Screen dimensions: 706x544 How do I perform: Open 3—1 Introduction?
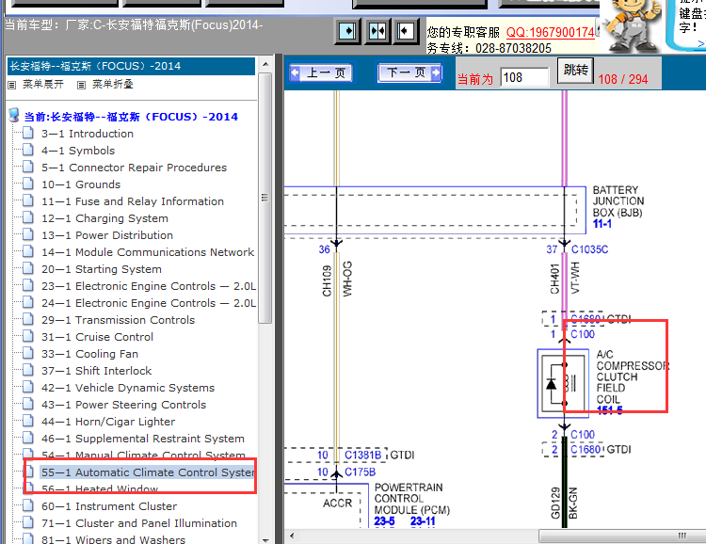[88, 134]
